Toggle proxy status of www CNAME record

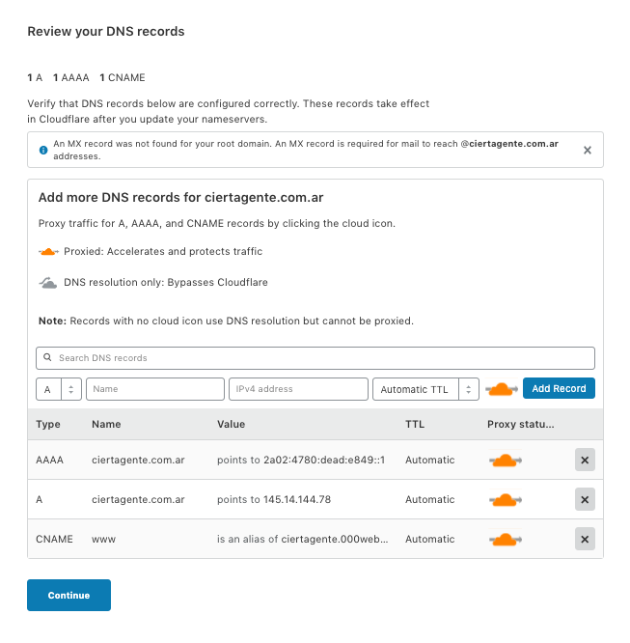(506, 539)
